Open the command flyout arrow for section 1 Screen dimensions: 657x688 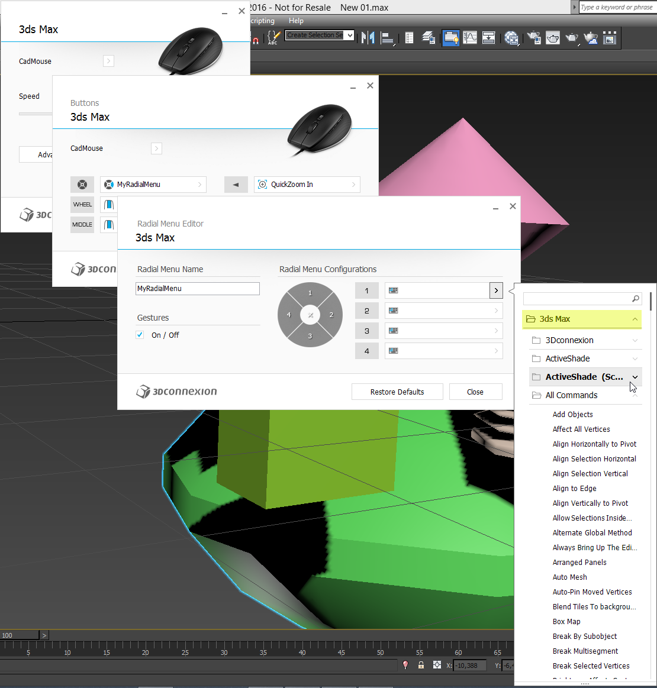[496, 290]
